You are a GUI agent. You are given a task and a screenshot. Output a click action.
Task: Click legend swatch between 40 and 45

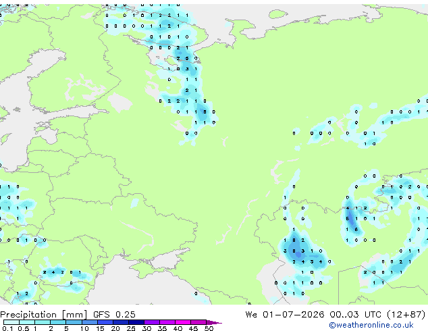point(183,322)
